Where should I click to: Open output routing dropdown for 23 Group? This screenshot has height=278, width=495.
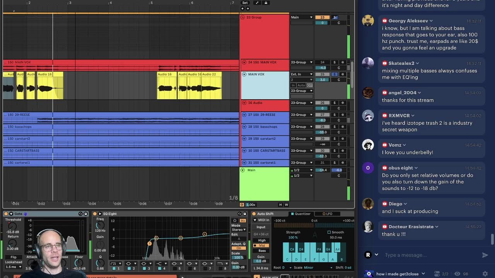click(302, 17)
